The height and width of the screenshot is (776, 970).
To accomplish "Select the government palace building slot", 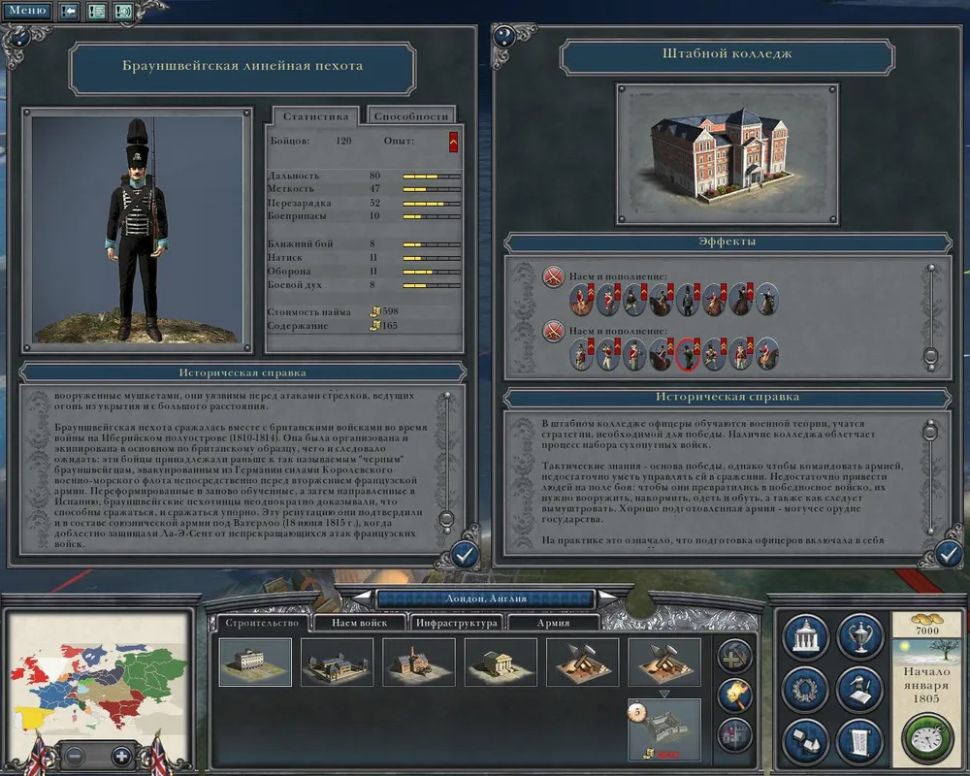I will [x=255, y=663].
